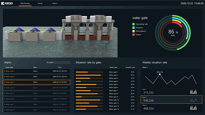Click the Week 3 bar chart icon
This screenshot has width=205, height=115.
[x=193, y=108]
